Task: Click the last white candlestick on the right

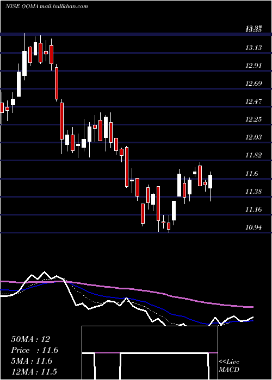Action: click(x=211, y=181)
